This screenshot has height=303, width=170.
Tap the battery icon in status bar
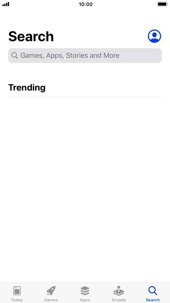click(x=163, y=4)
